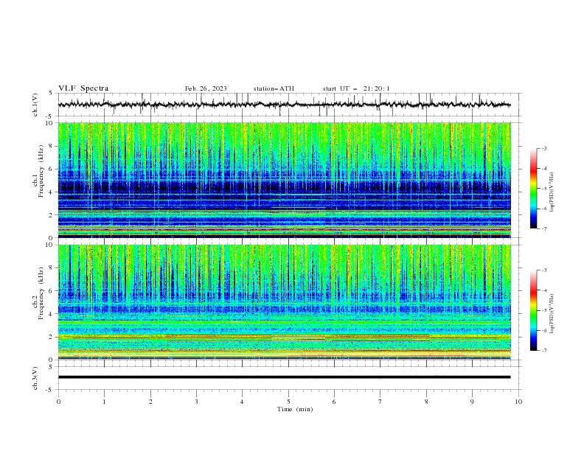
Task: Click the ch.1 spectrogram color scale bar
Action: coord(533,189)
